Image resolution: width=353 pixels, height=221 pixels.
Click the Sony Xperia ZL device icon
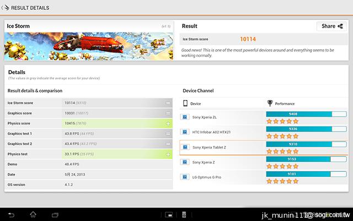point(185,117)
